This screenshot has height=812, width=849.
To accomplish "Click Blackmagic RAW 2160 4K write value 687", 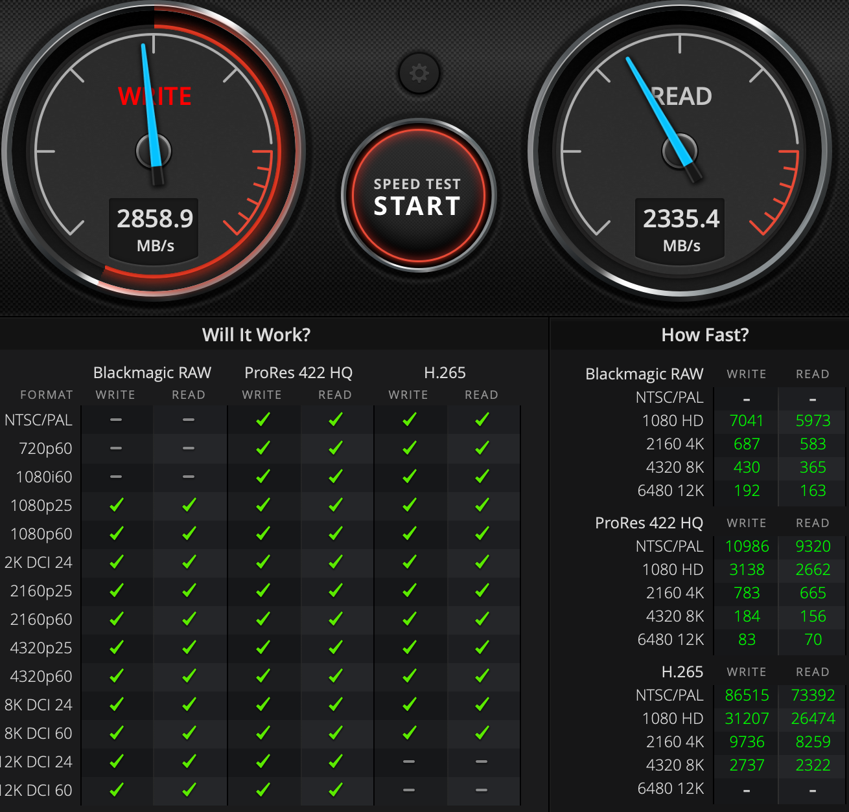I will 747,444.
